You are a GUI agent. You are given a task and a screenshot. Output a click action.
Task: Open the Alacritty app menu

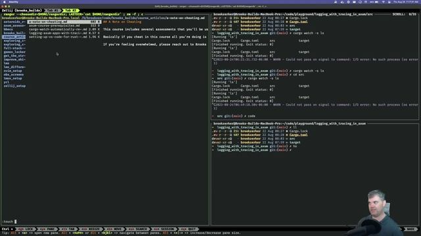coord(13,2)
